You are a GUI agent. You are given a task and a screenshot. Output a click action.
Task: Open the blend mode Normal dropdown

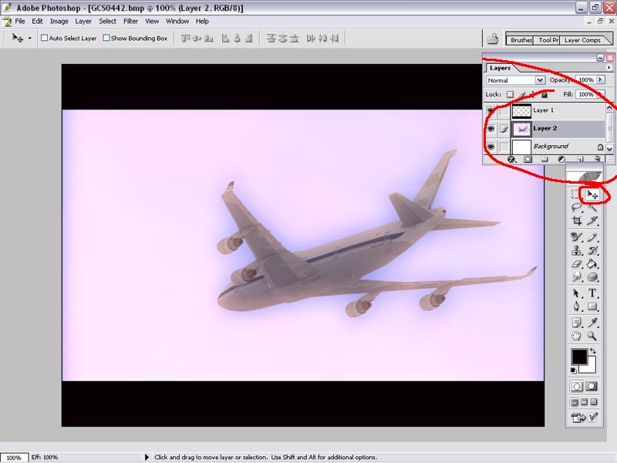tap(515, 80)
